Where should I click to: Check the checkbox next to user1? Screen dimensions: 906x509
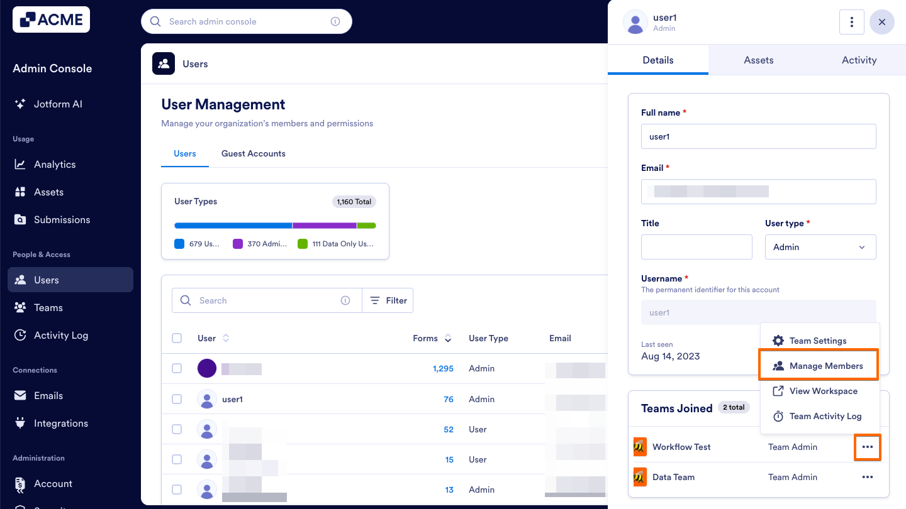click(x=177, y=398)
